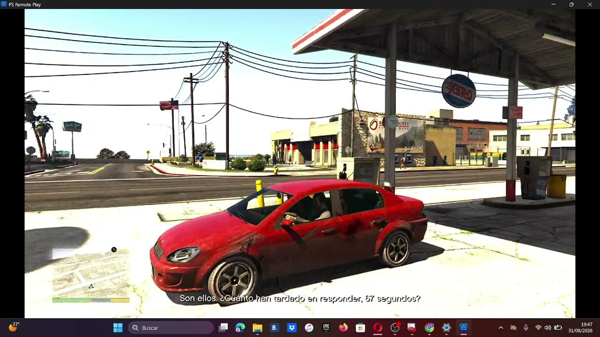Click the Buscar search box in taskbar

tap(172, 328)
